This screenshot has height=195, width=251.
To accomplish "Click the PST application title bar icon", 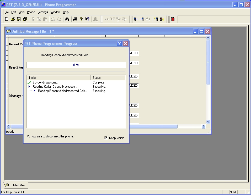I will tap(3, 5).
